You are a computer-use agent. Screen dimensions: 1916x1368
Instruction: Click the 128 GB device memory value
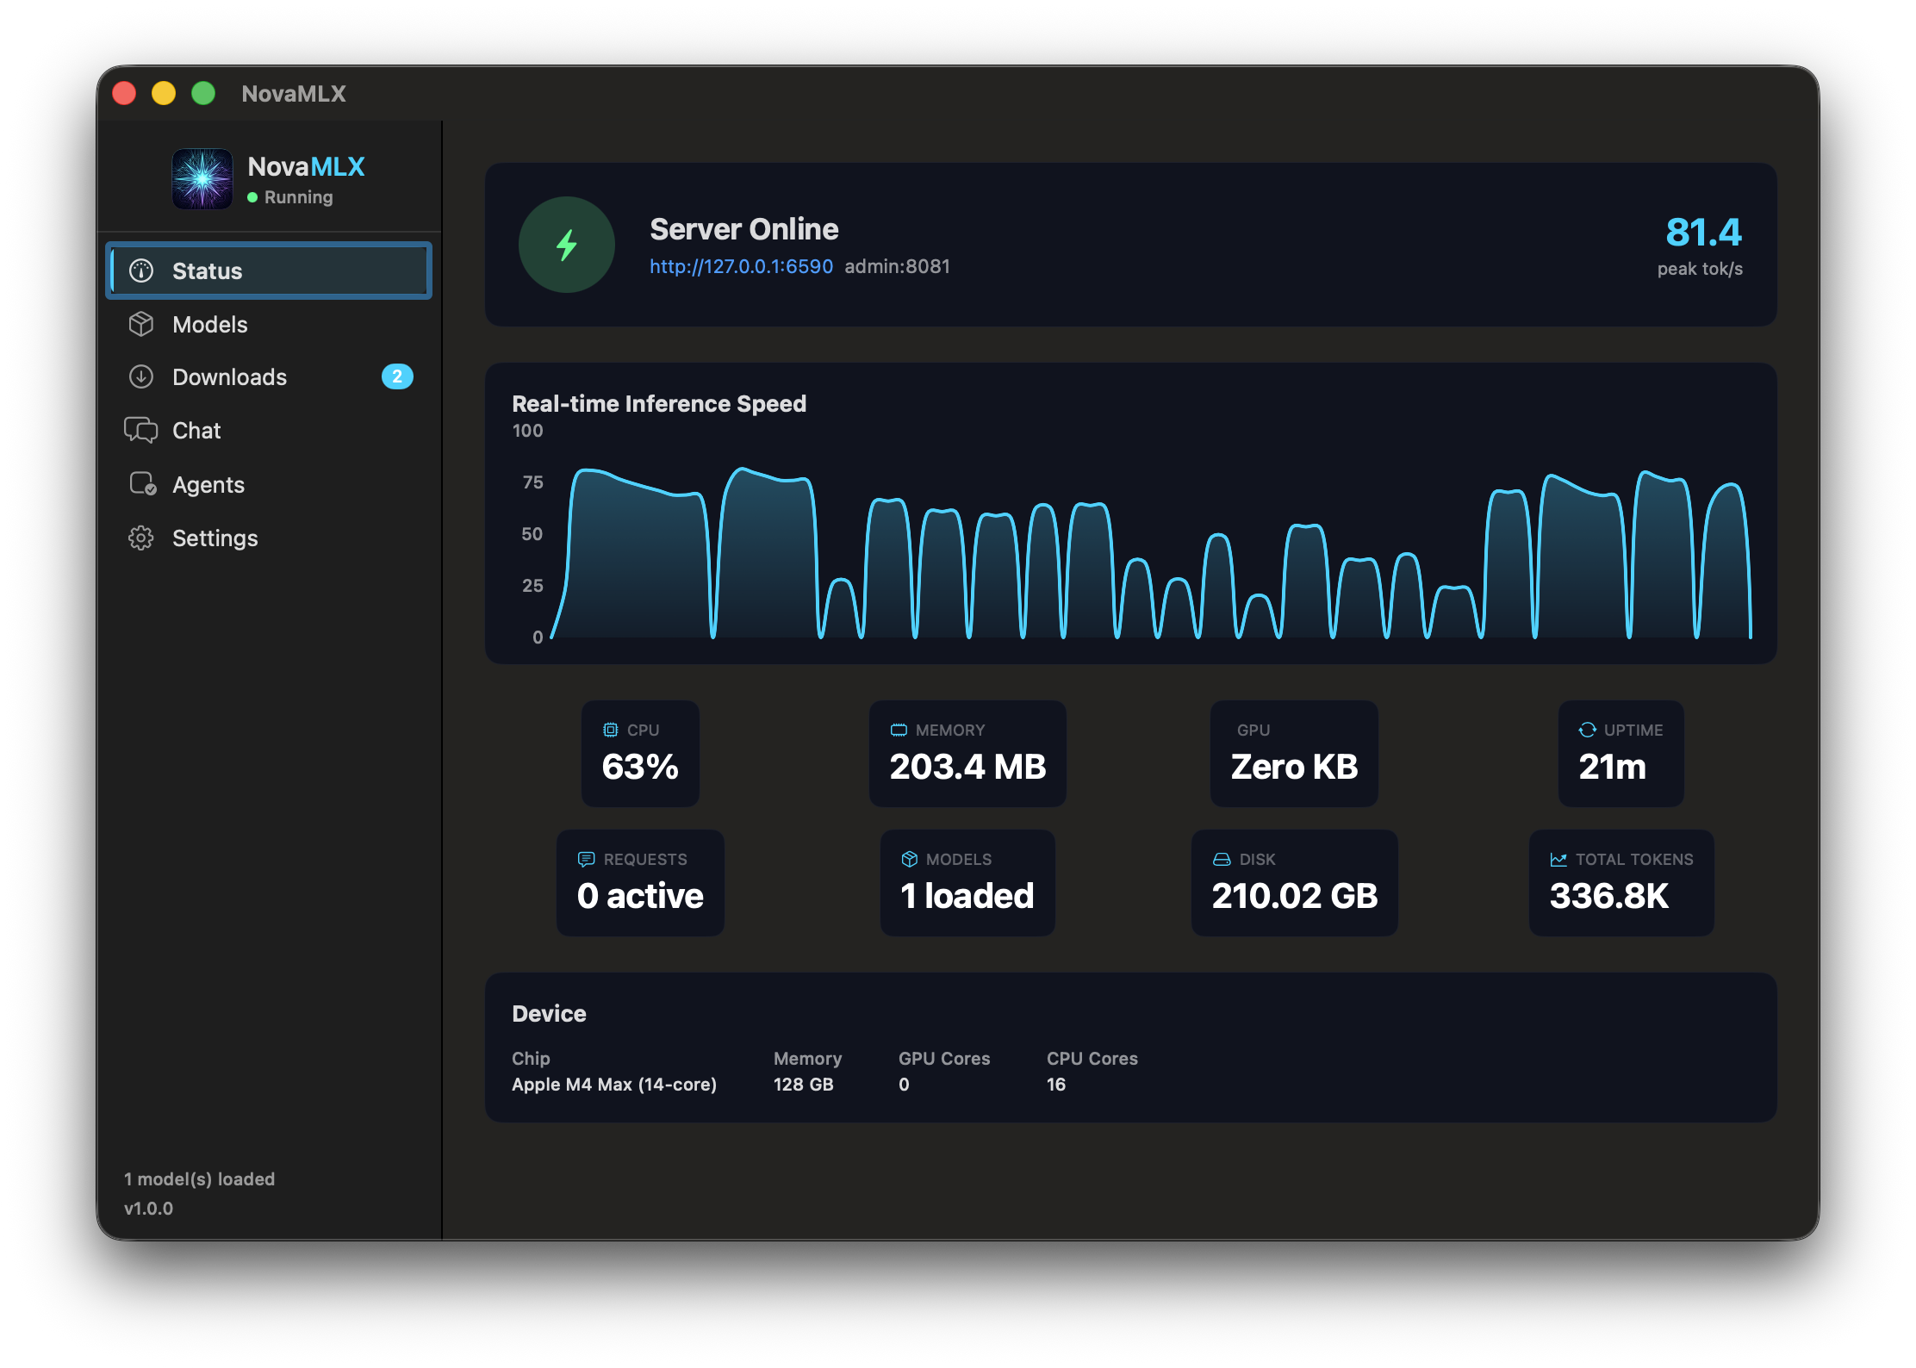803,1085
